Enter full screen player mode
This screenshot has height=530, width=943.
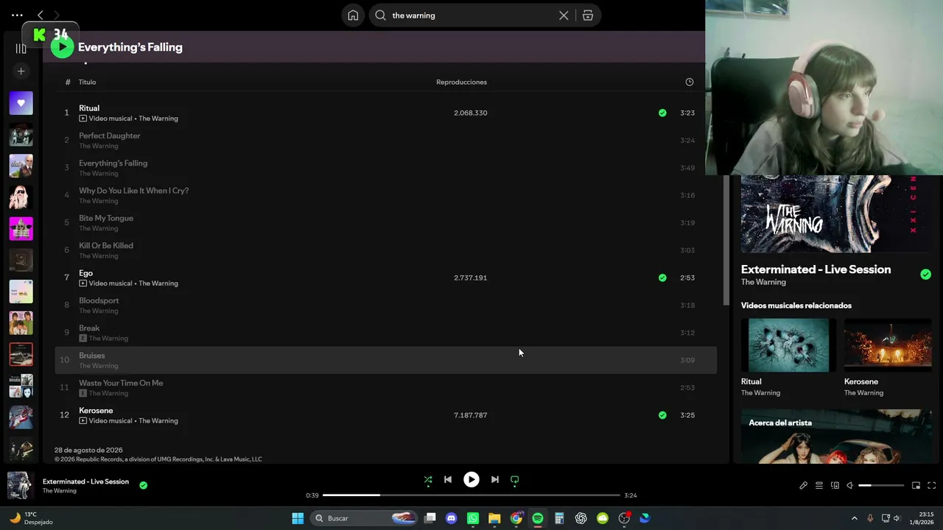[x=932, y=486]
